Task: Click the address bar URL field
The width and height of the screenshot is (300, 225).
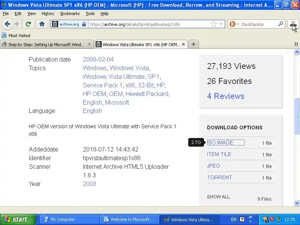Action: pos(149,24)
